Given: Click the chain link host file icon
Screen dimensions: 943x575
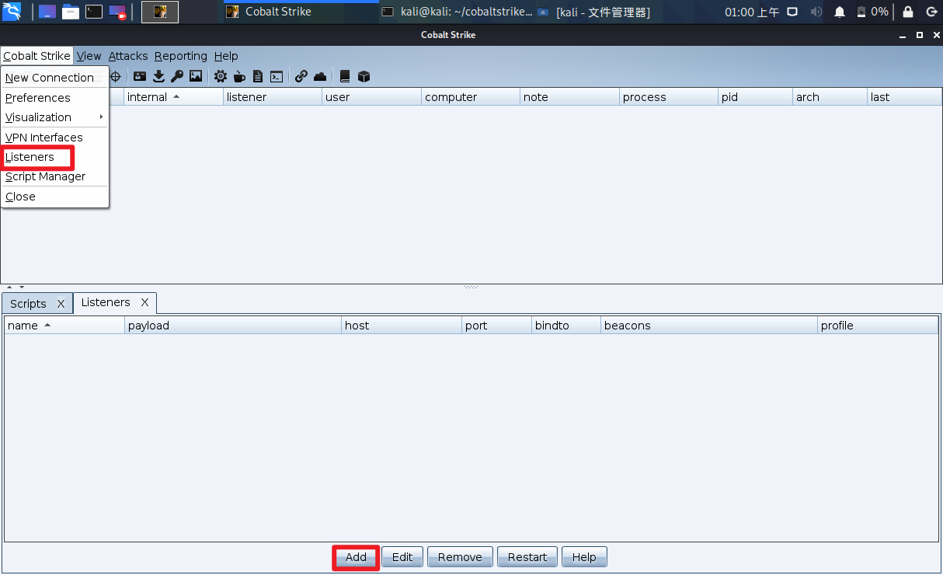Looking at the screenshot, I should tap(301, 76).
